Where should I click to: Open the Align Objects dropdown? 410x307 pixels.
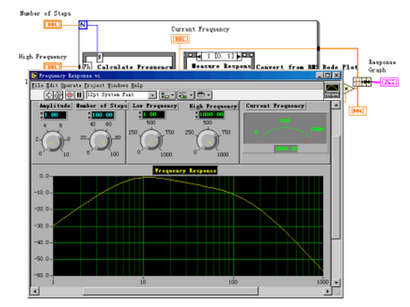click(x=167, y=95)
